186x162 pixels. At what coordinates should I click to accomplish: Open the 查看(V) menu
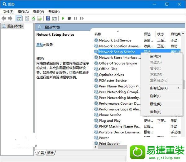pos(38,12)
